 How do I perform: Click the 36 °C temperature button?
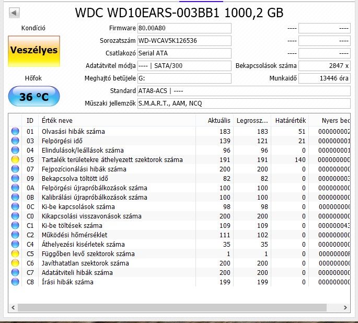point(34,96)
